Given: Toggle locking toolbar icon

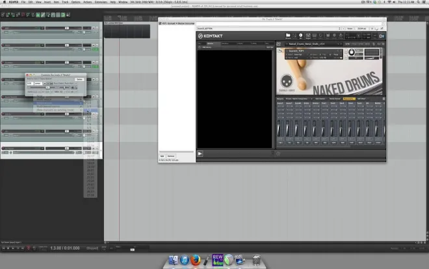Looking at the screenshot, I should [x=68, y=15].
